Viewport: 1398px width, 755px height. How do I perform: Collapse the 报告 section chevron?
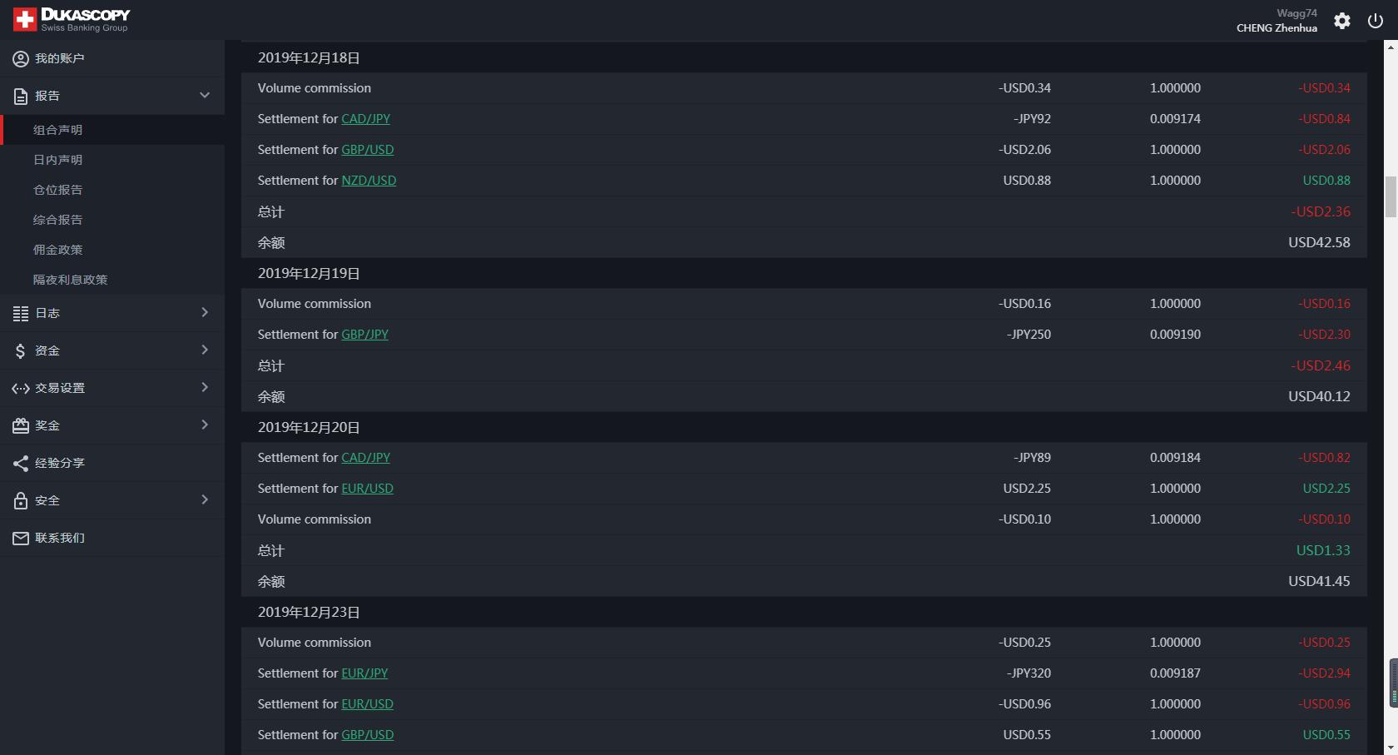(x=205, y=96)
